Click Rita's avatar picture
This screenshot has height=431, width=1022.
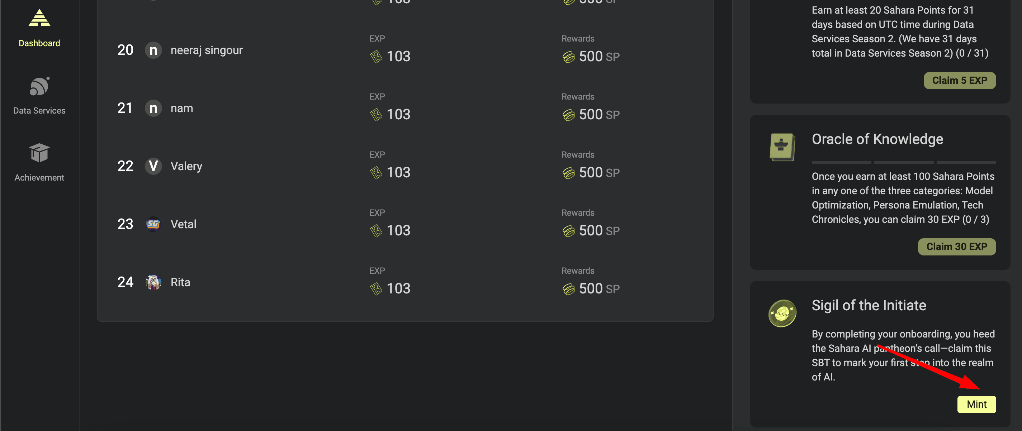(x=153, y=282)
